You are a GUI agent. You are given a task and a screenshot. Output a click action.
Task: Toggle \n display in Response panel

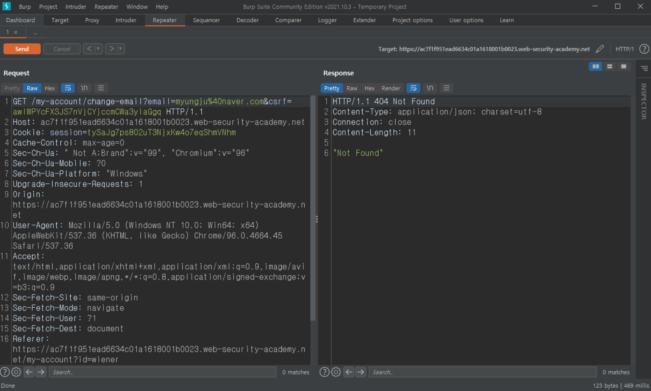pos(430,88)
